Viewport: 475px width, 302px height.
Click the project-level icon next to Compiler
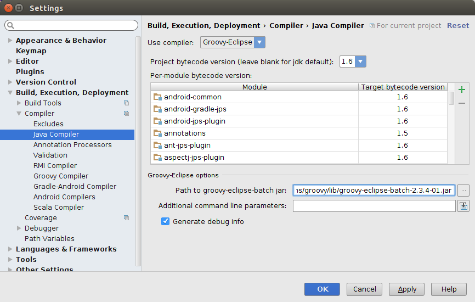(126, 114)
